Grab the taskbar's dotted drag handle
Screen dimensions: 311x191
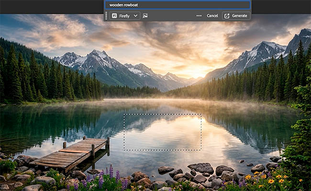click(106, 16)
